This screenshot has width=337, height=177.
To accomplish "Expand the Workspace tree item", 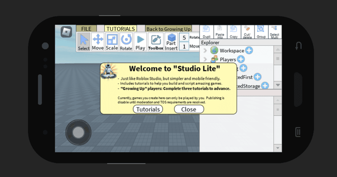I will [x=205, y=51].
